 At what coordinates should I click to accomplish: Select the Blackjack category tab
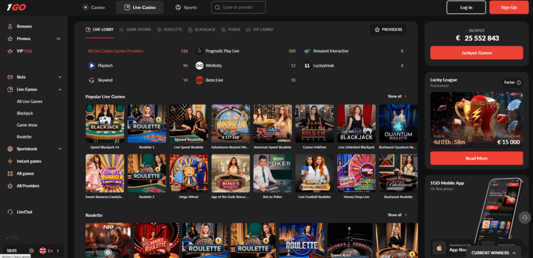201,30
